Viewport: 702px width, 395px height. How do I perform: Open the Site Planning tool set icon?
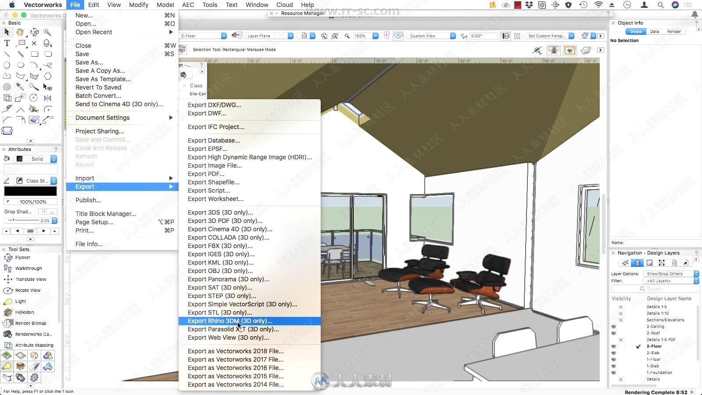click(x=7, y=355)
